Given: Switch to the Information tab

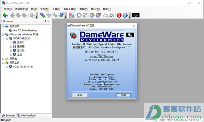Looking at the screenshot, I should pos(26,115).
